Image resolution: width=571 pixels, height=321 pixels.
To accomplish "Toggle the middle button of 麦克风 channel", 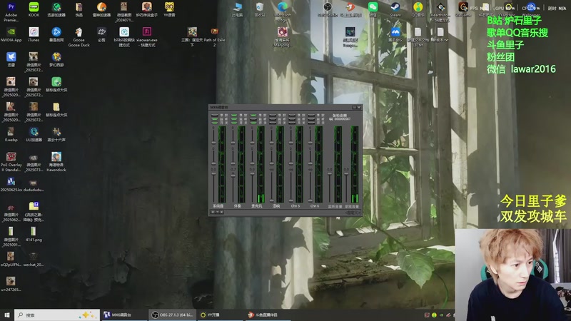I will [253, 118].
